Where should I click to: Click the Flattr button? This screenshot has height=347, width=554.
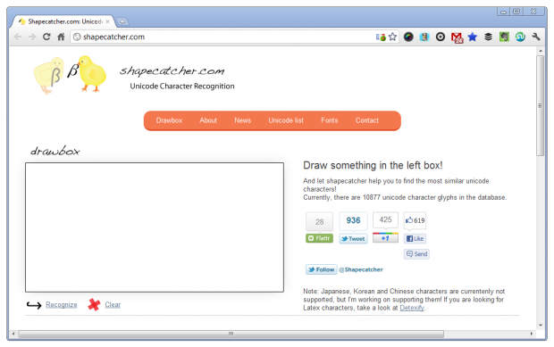click(319, 238)
